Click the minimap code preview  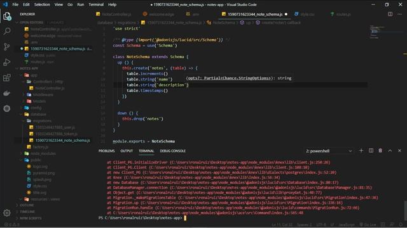[x=377, y=32]
